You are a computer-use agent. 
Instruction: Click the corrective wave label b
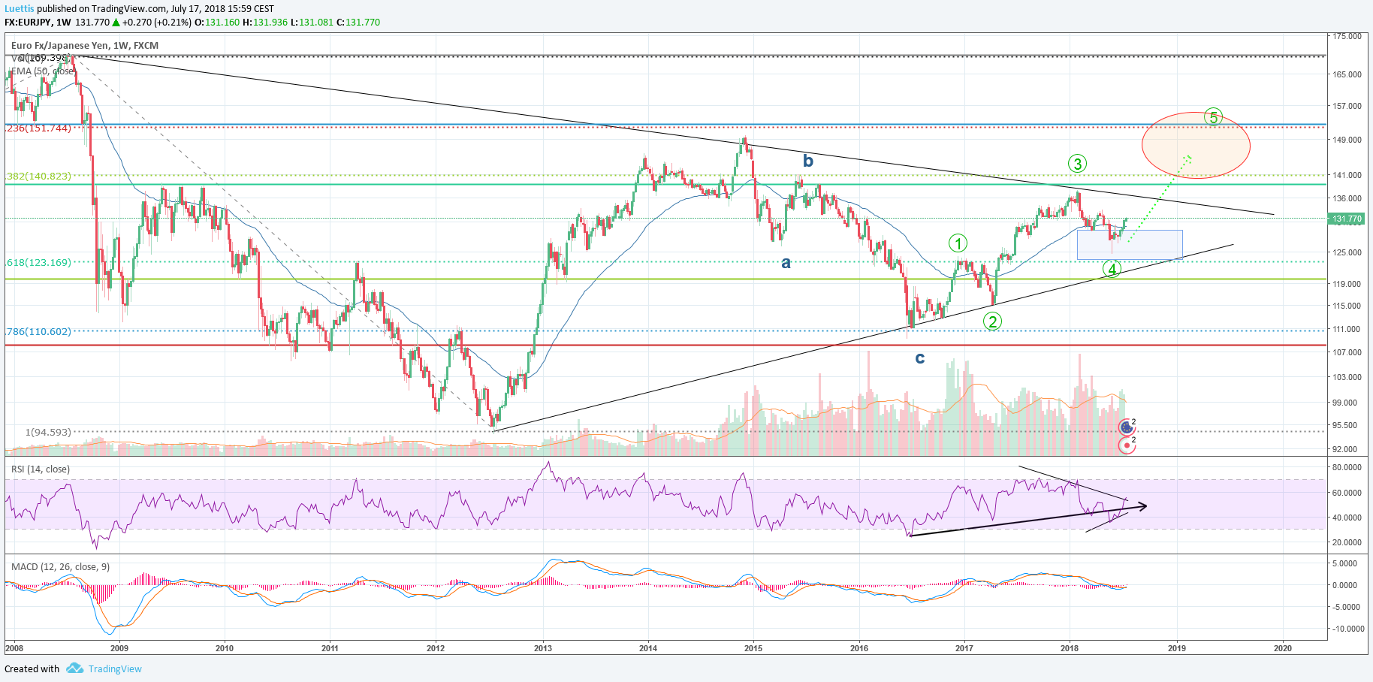click(808, 161)
